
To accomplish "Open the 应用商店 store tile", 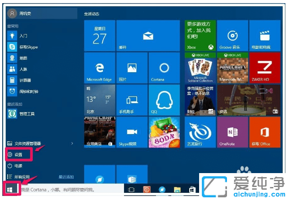I will [x=100, y=132].
